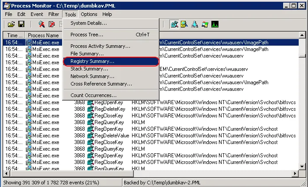
Task: Open the Event menu
Action: [37, 14]
